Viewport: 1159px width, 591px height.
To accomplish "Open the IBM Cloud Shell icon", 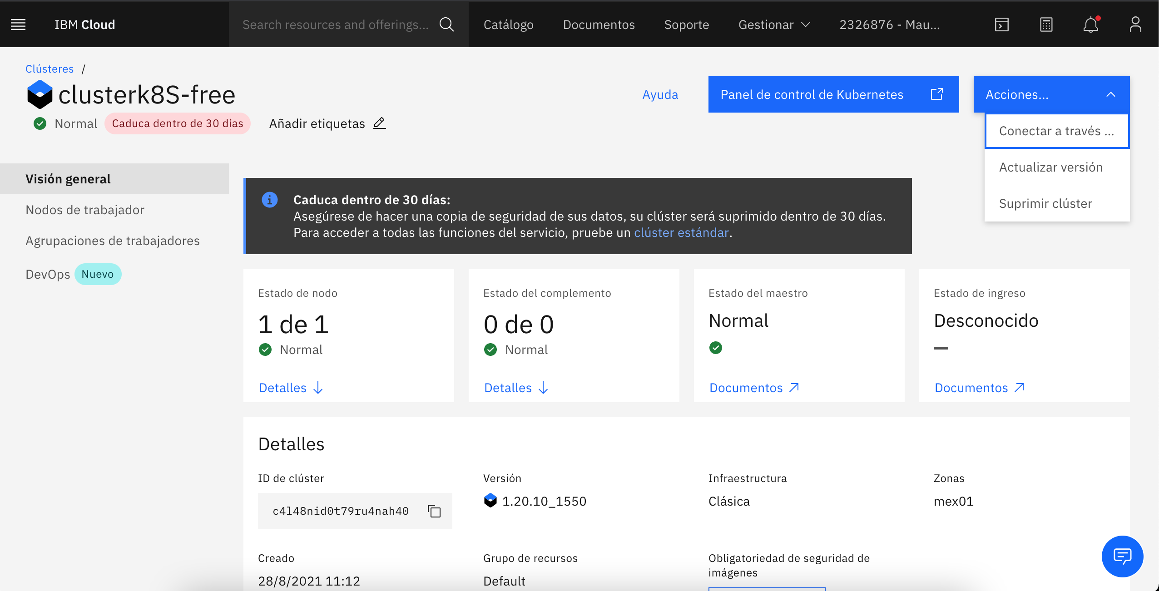I will point(1001,25).
